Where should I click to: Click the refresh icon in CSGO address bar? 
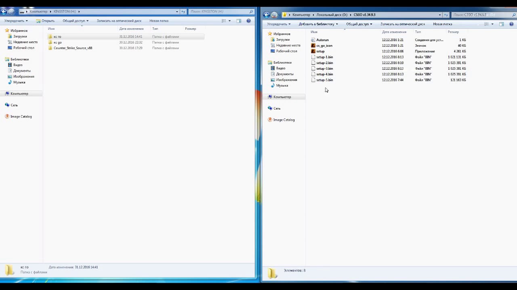pos(446,15)
